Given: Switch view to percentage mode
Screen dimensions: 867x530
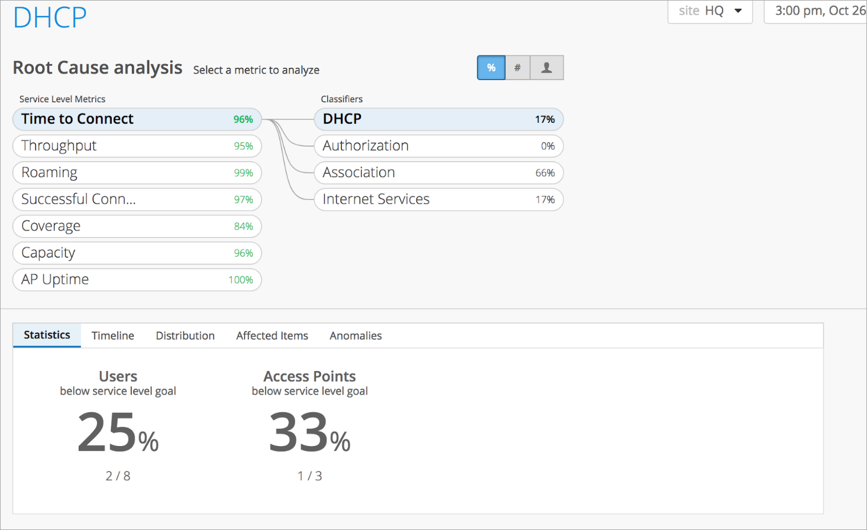Looking at the screenshot, I should [x=491, y=68].
